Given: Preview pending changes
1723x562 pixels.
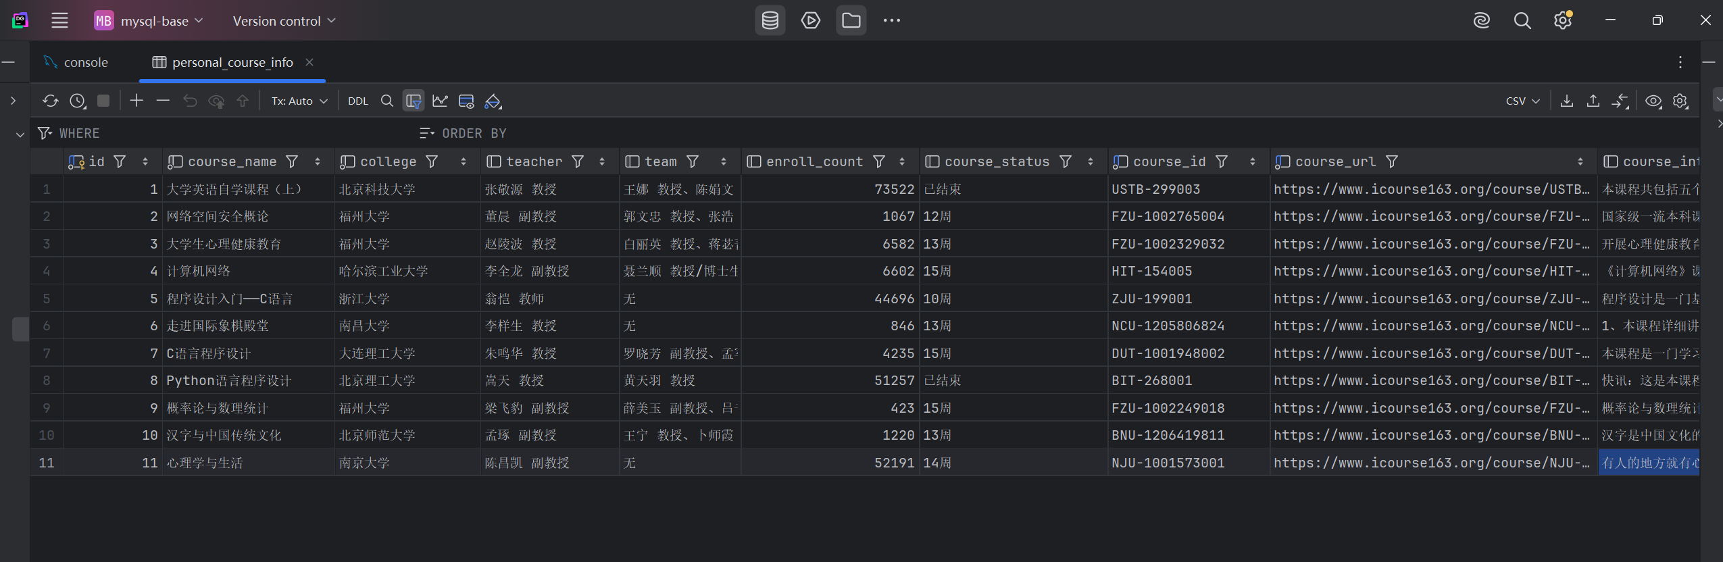Looking at the screenshot, I should click(x=216, y=101).
